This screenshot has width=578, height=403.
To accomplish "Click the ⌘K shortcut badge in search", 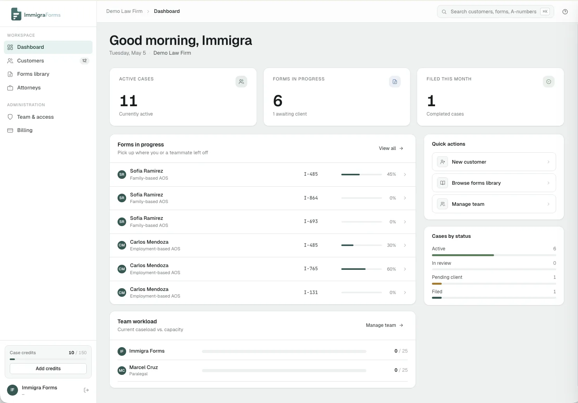I will 545,12.
